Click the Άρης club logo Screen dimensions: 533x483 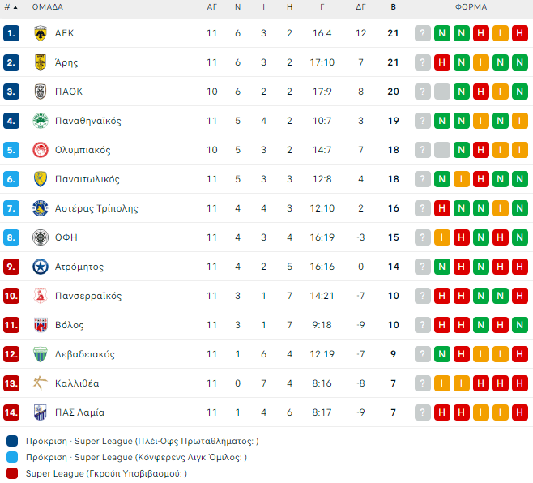[40, 62]
